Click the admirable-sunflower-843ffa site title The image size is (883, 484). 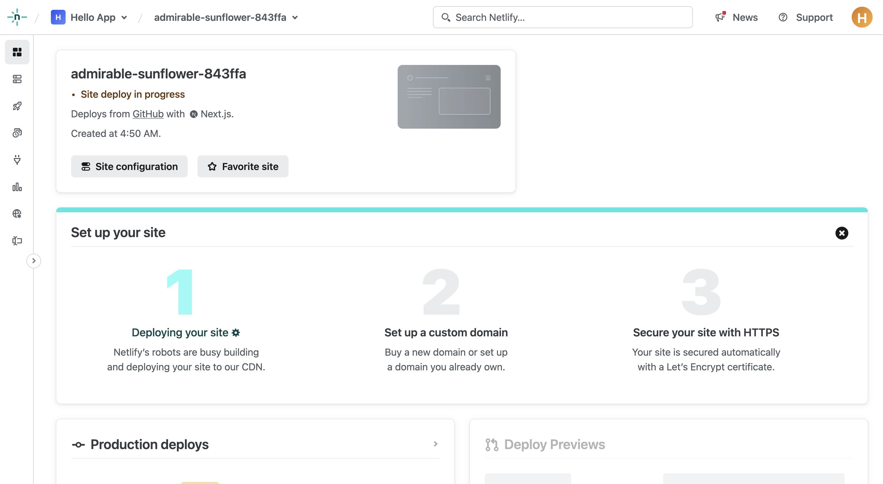[x=159, y=74]
